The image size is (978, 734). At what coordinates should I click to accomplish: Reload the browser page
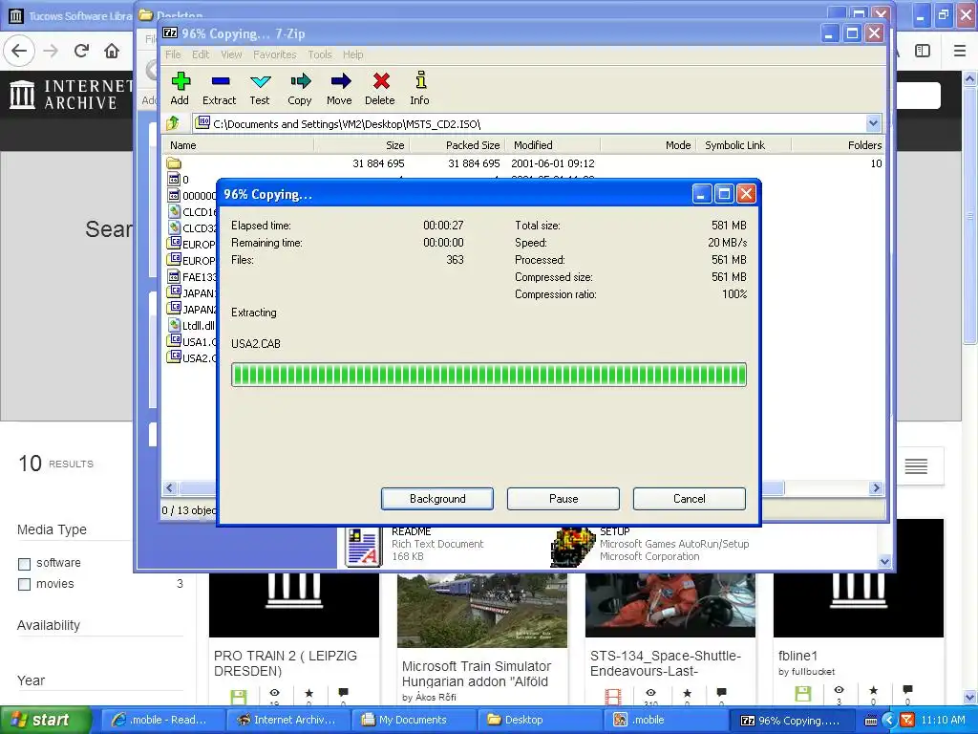click(x=81, y=51)
